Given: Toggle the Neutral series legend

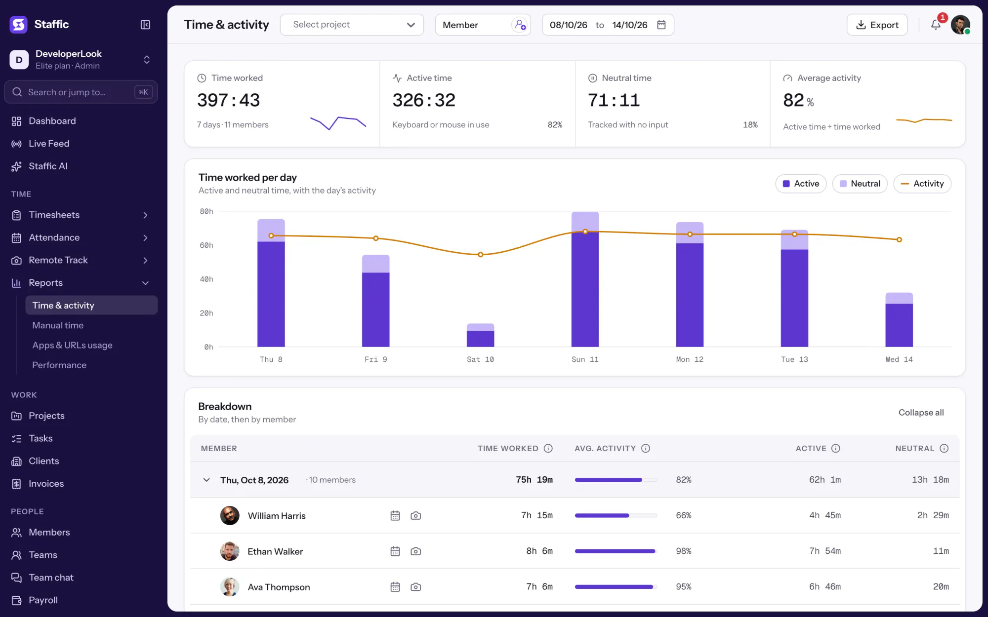Looking at the screenshot, I should tap(860, 184).
